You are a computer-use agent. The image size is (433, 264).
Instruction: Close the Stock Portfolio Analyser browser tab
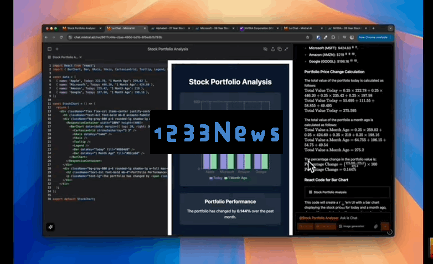100,28
